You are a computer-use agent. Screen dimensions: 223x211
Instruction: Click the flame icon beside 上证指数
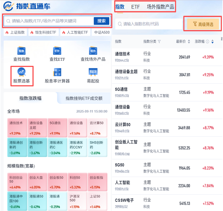coord(7,32)
